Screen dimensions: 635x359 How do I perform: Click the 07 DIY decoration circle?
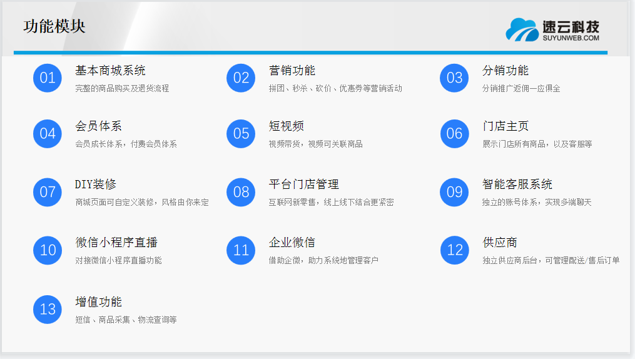click(x=48, y=192)
